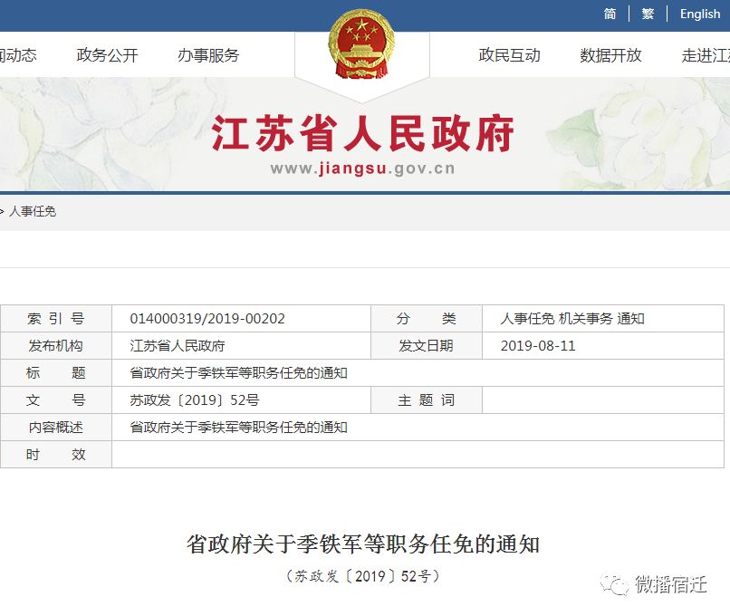Viewport: 730px width, 616px height.
Task: Click the 微播宿迁 WeChat watermark icon
Action: [614, 585]
